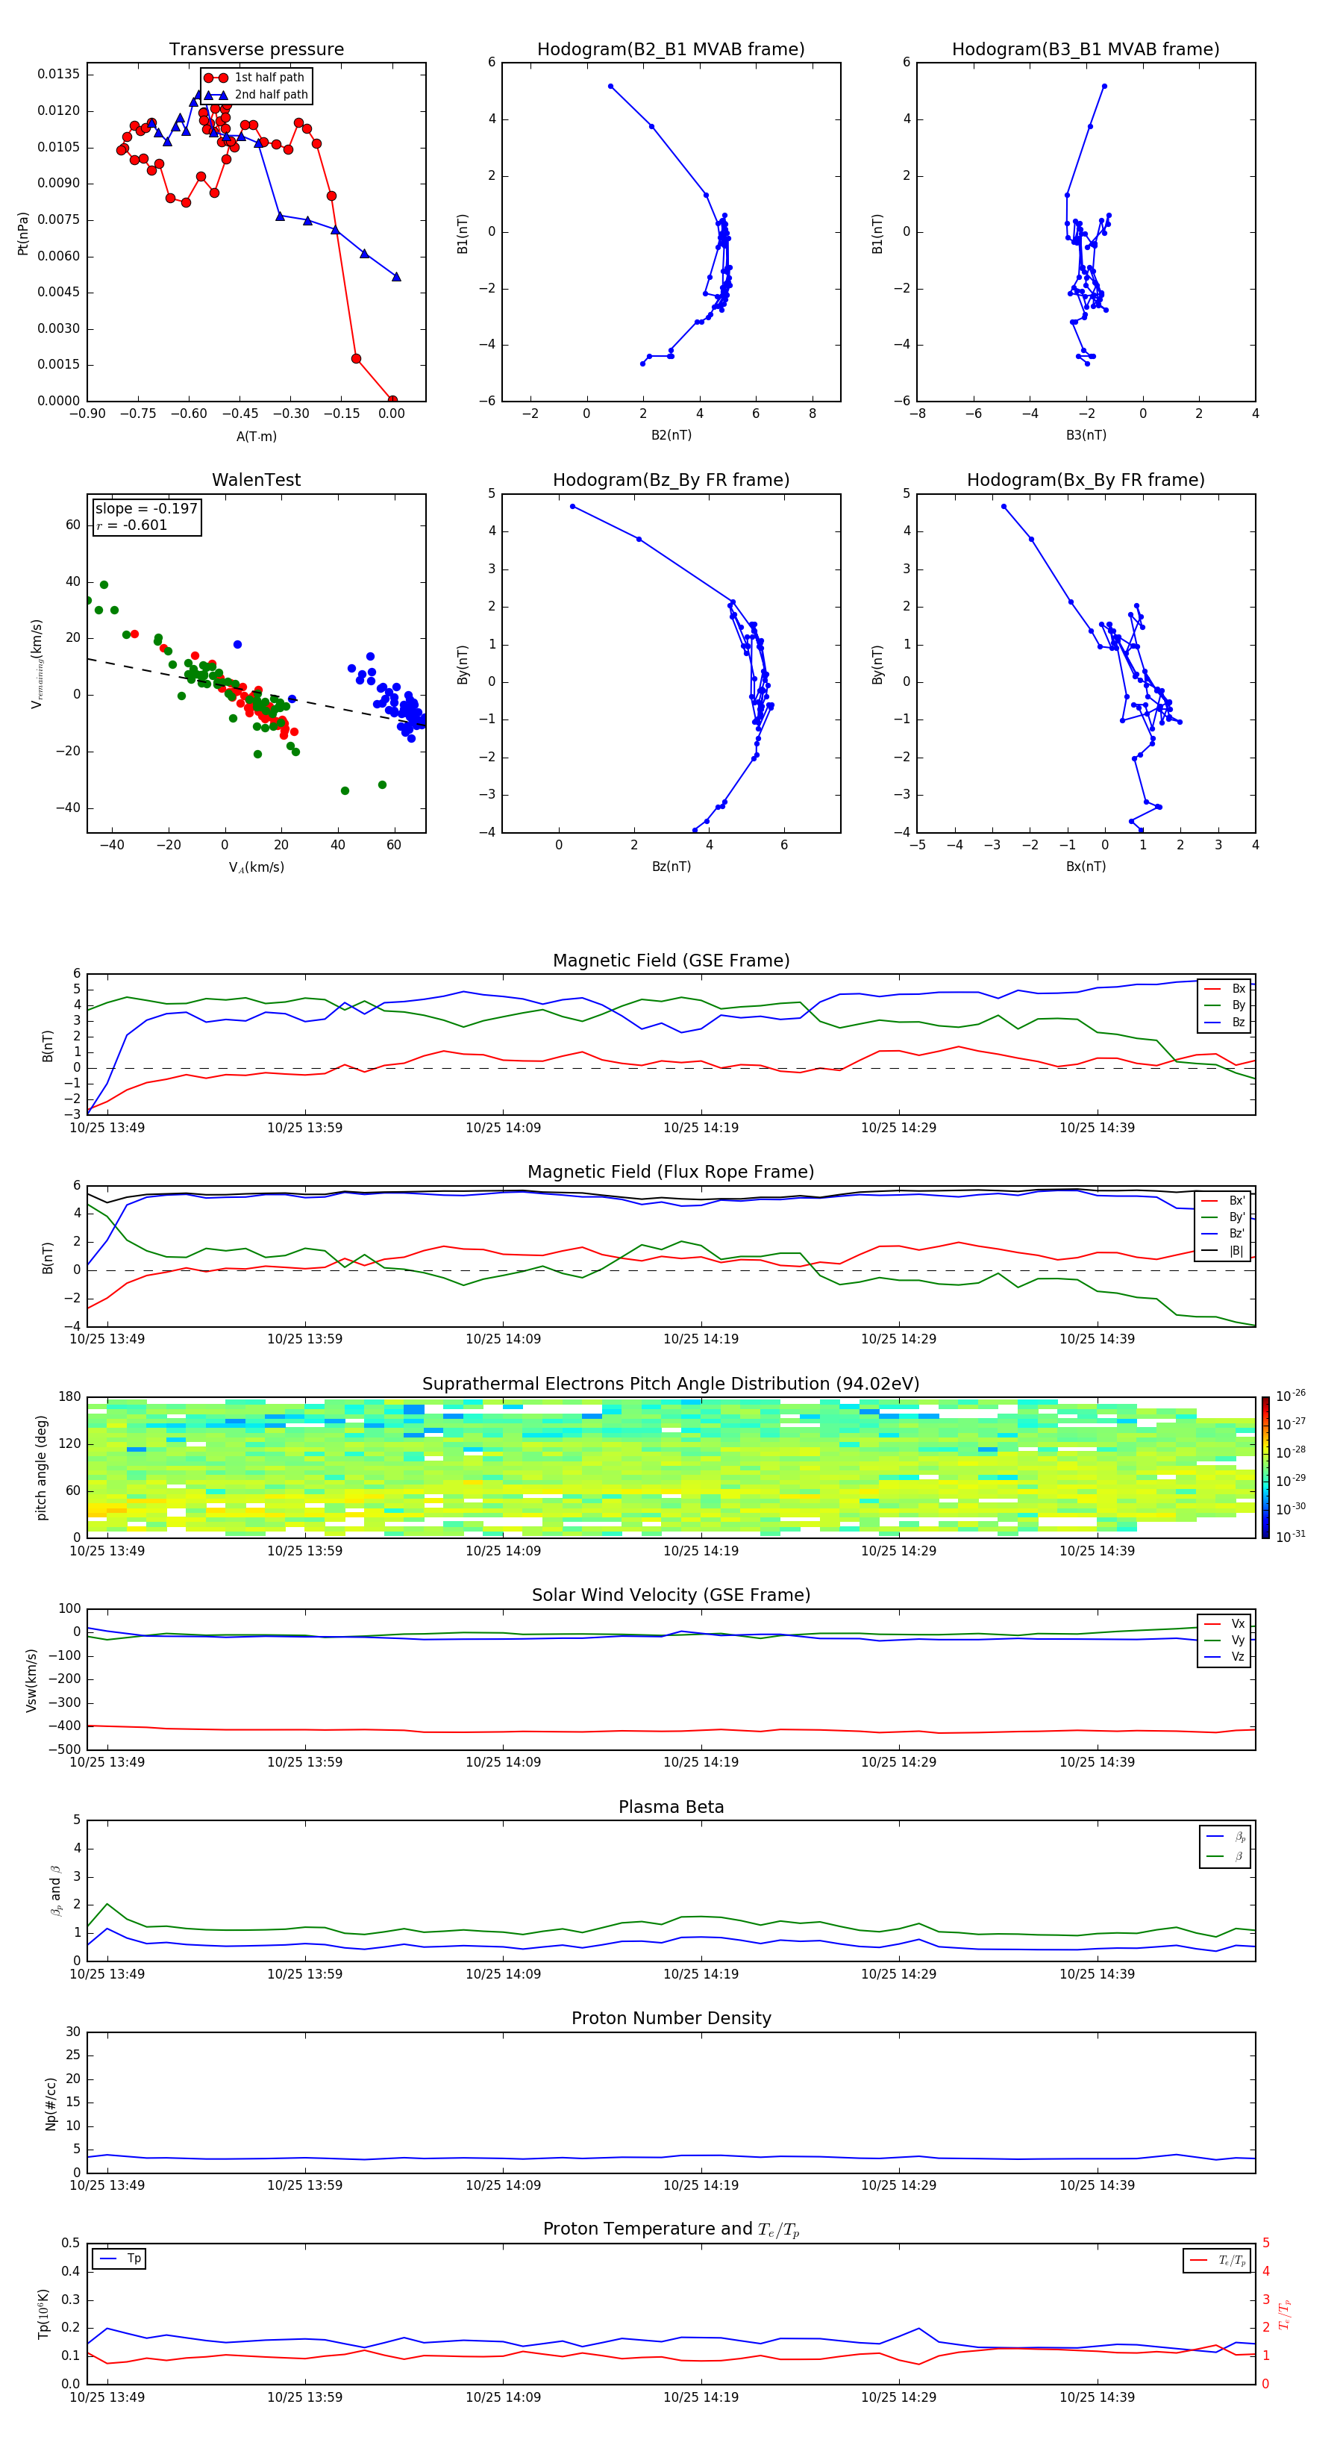This screenshot has width=1343, height=2463.
Task: Select the "|B|" legend entry
Action: coord(1224,1251)
